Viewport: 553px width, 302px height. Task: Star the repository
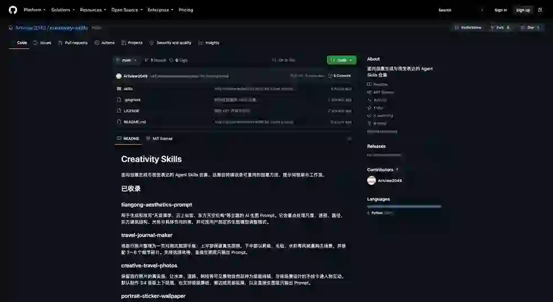(530, 28)
